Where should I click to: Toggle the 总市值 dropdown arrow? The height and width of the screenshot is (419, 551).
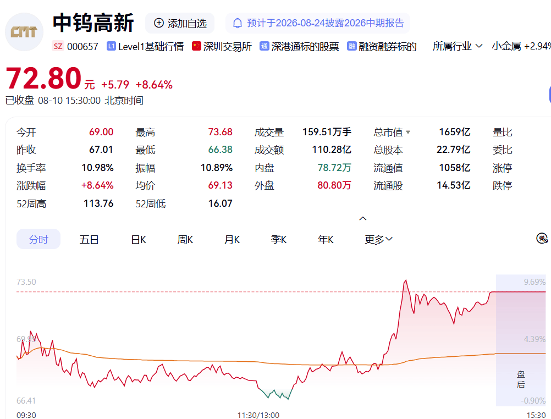pyautogui.click(x=408, y=132)
